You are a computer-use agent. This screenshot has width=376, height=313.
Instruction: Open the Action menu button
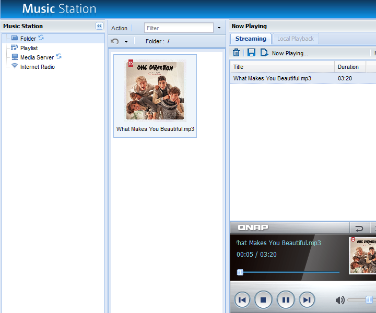click(119, 28)
